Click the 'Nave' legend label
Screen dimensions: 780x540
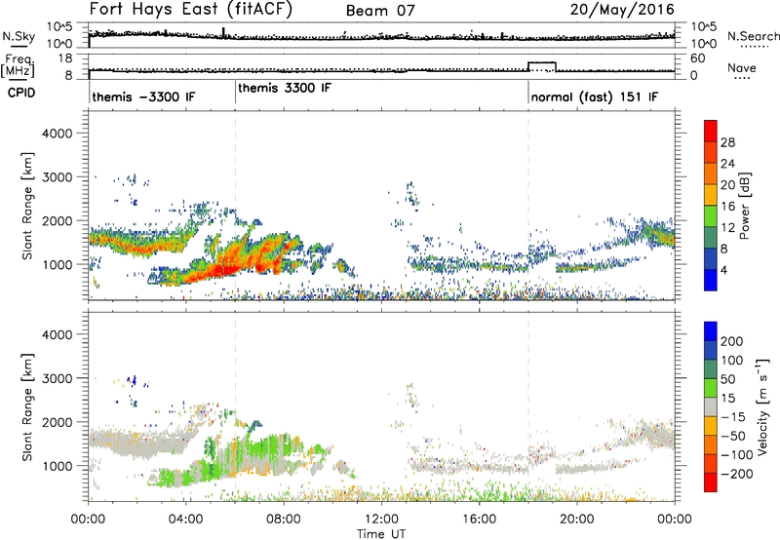tap(742, 68)
